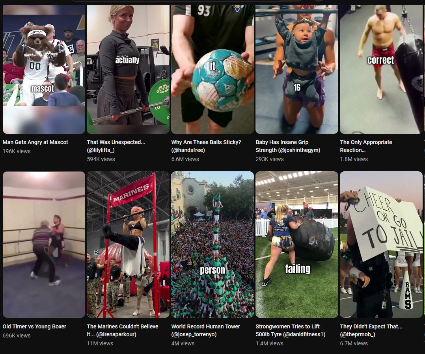The height and width of the screenshot is (354, 425).
Task: Click the 'World Record Human Tower' title
Action: (x=205, y=330)
